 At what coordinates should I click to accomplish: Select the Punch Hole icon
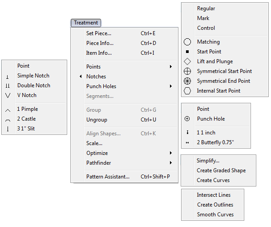pos(187,119)
